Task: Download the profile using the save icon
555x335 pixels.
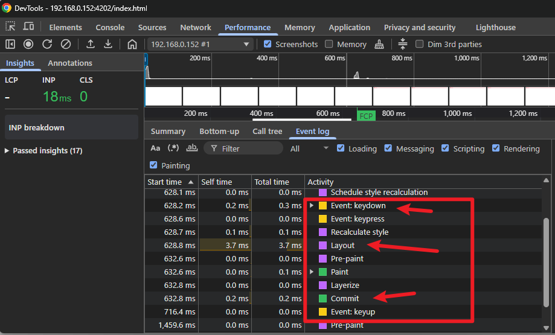Action: point(108,44)
